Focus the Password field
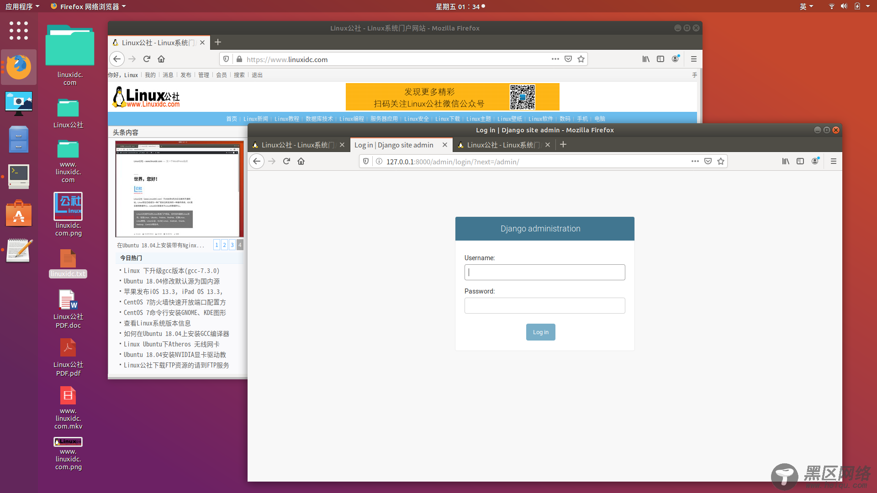Screen dimensions: 877x493 (x=545, y=305)
